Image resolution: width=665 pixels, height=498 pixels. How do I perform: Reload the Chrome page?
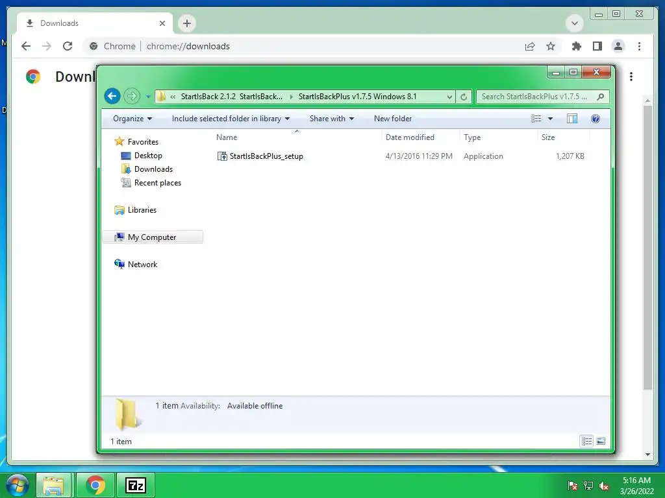point(68,46)
